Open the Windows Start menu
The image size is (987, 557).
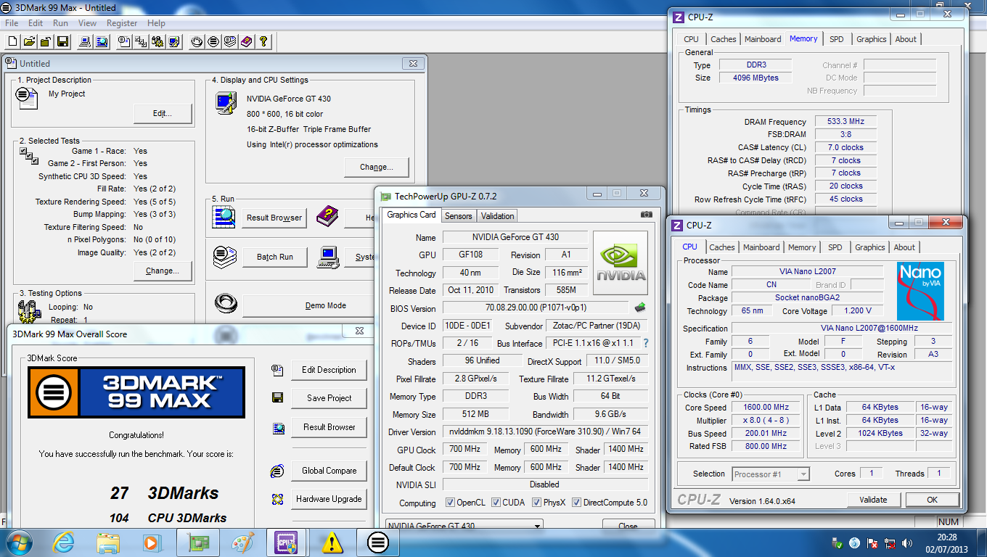pyautogui.click(x=20, y=542)
